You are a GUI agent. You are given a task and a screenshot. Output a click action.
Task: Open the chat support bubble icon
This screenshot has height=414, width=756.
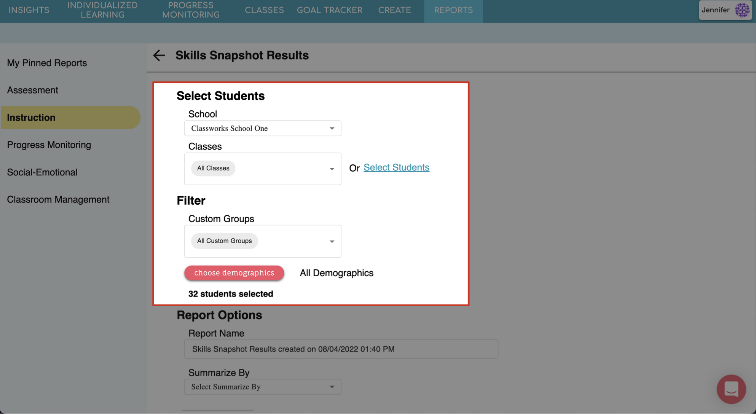[731, 389]
